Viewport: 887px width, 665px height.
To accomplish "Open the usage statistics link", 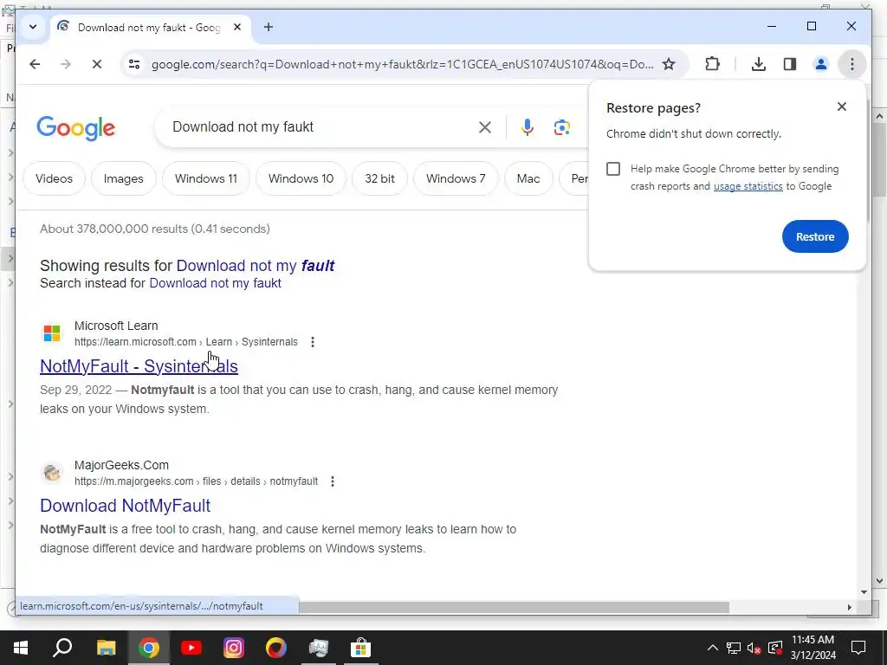I will pos(748,186).
